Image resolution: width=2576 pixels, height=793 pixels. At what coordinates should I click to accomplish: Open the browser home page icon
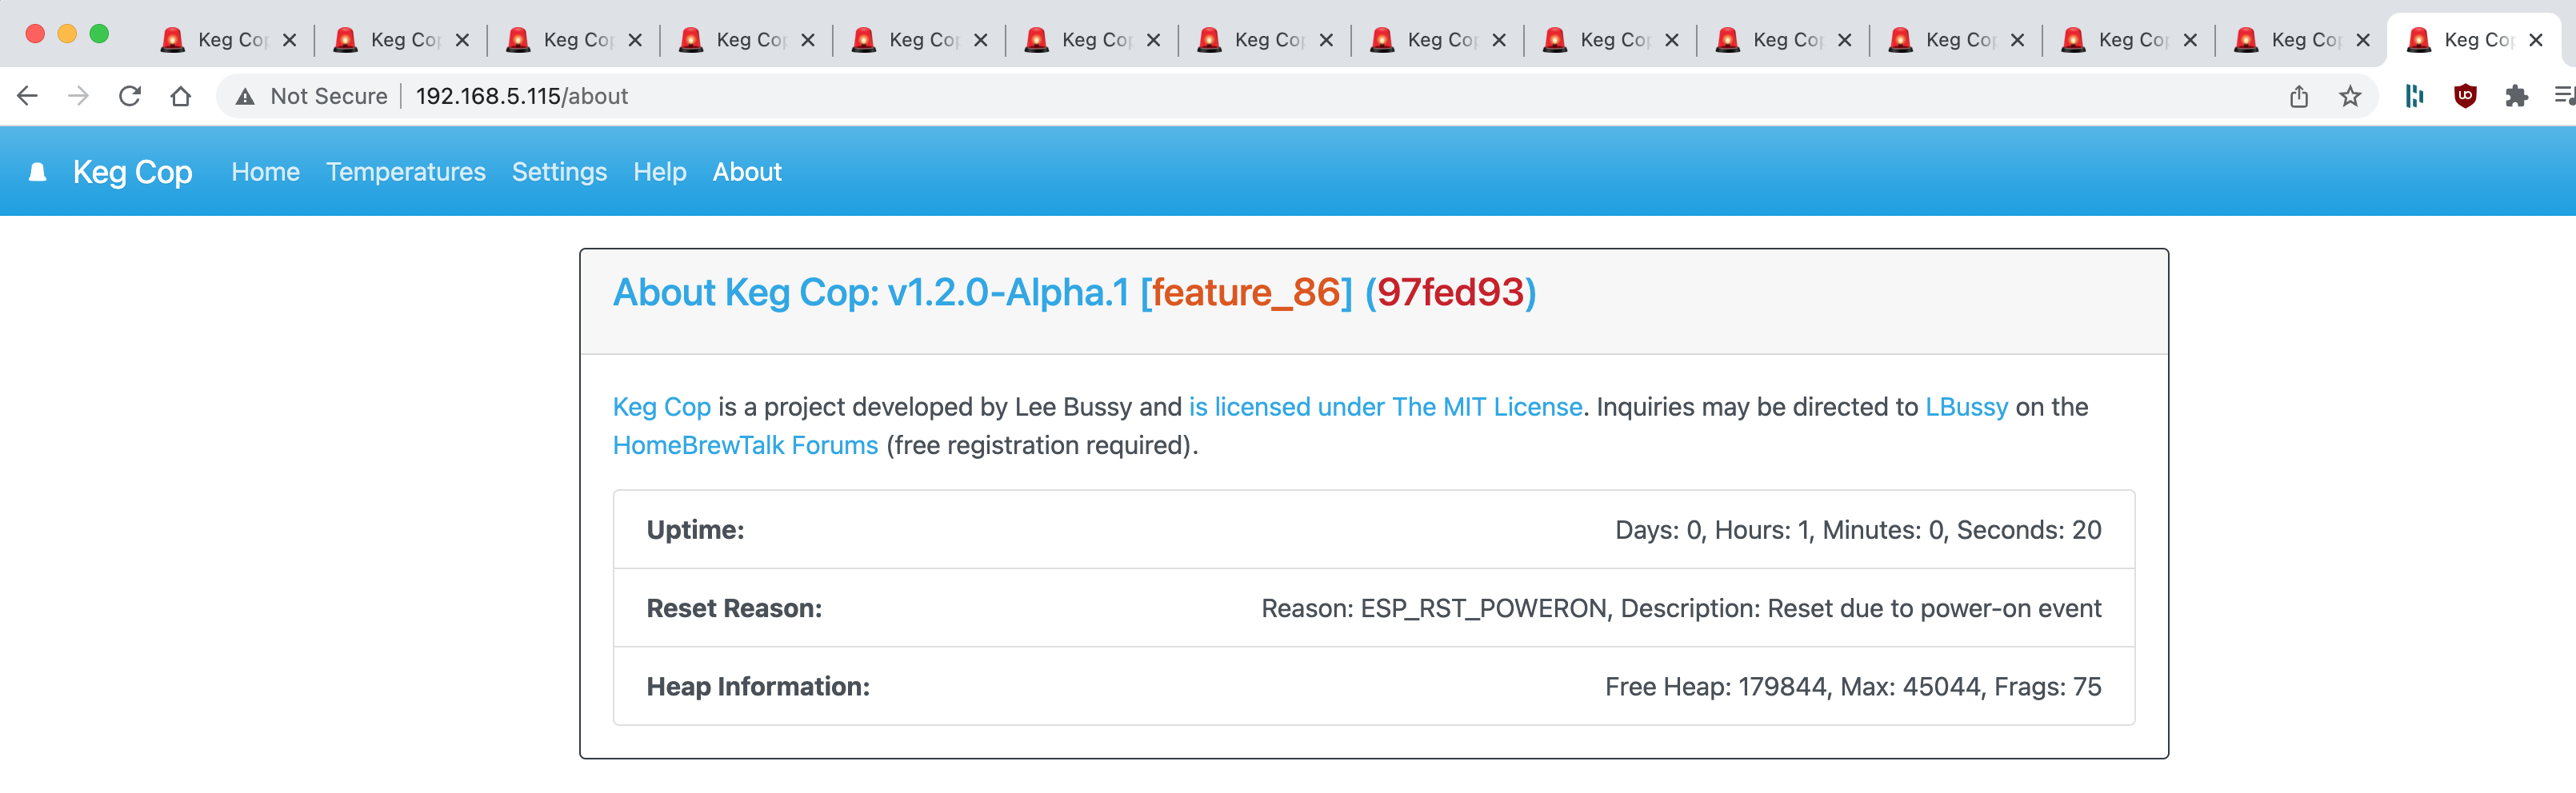pyautogui.click(x=180, y=96)
